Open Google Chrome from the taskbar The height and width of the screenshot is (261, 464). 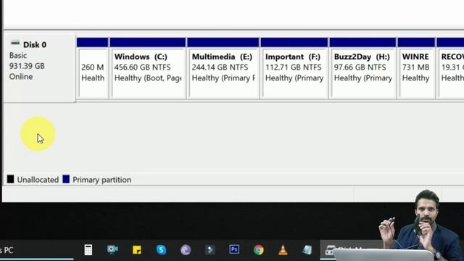point(258,249)
